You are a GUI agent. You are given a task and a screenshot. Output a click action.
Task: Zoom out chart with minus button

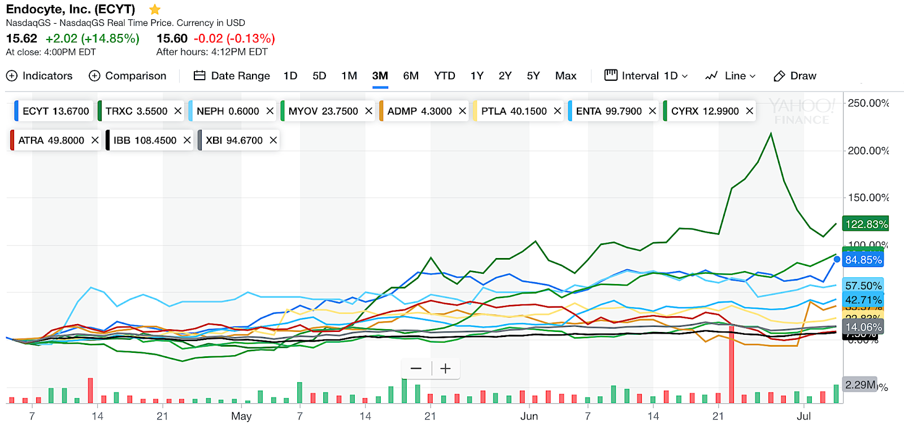click(x=416, y=369)
